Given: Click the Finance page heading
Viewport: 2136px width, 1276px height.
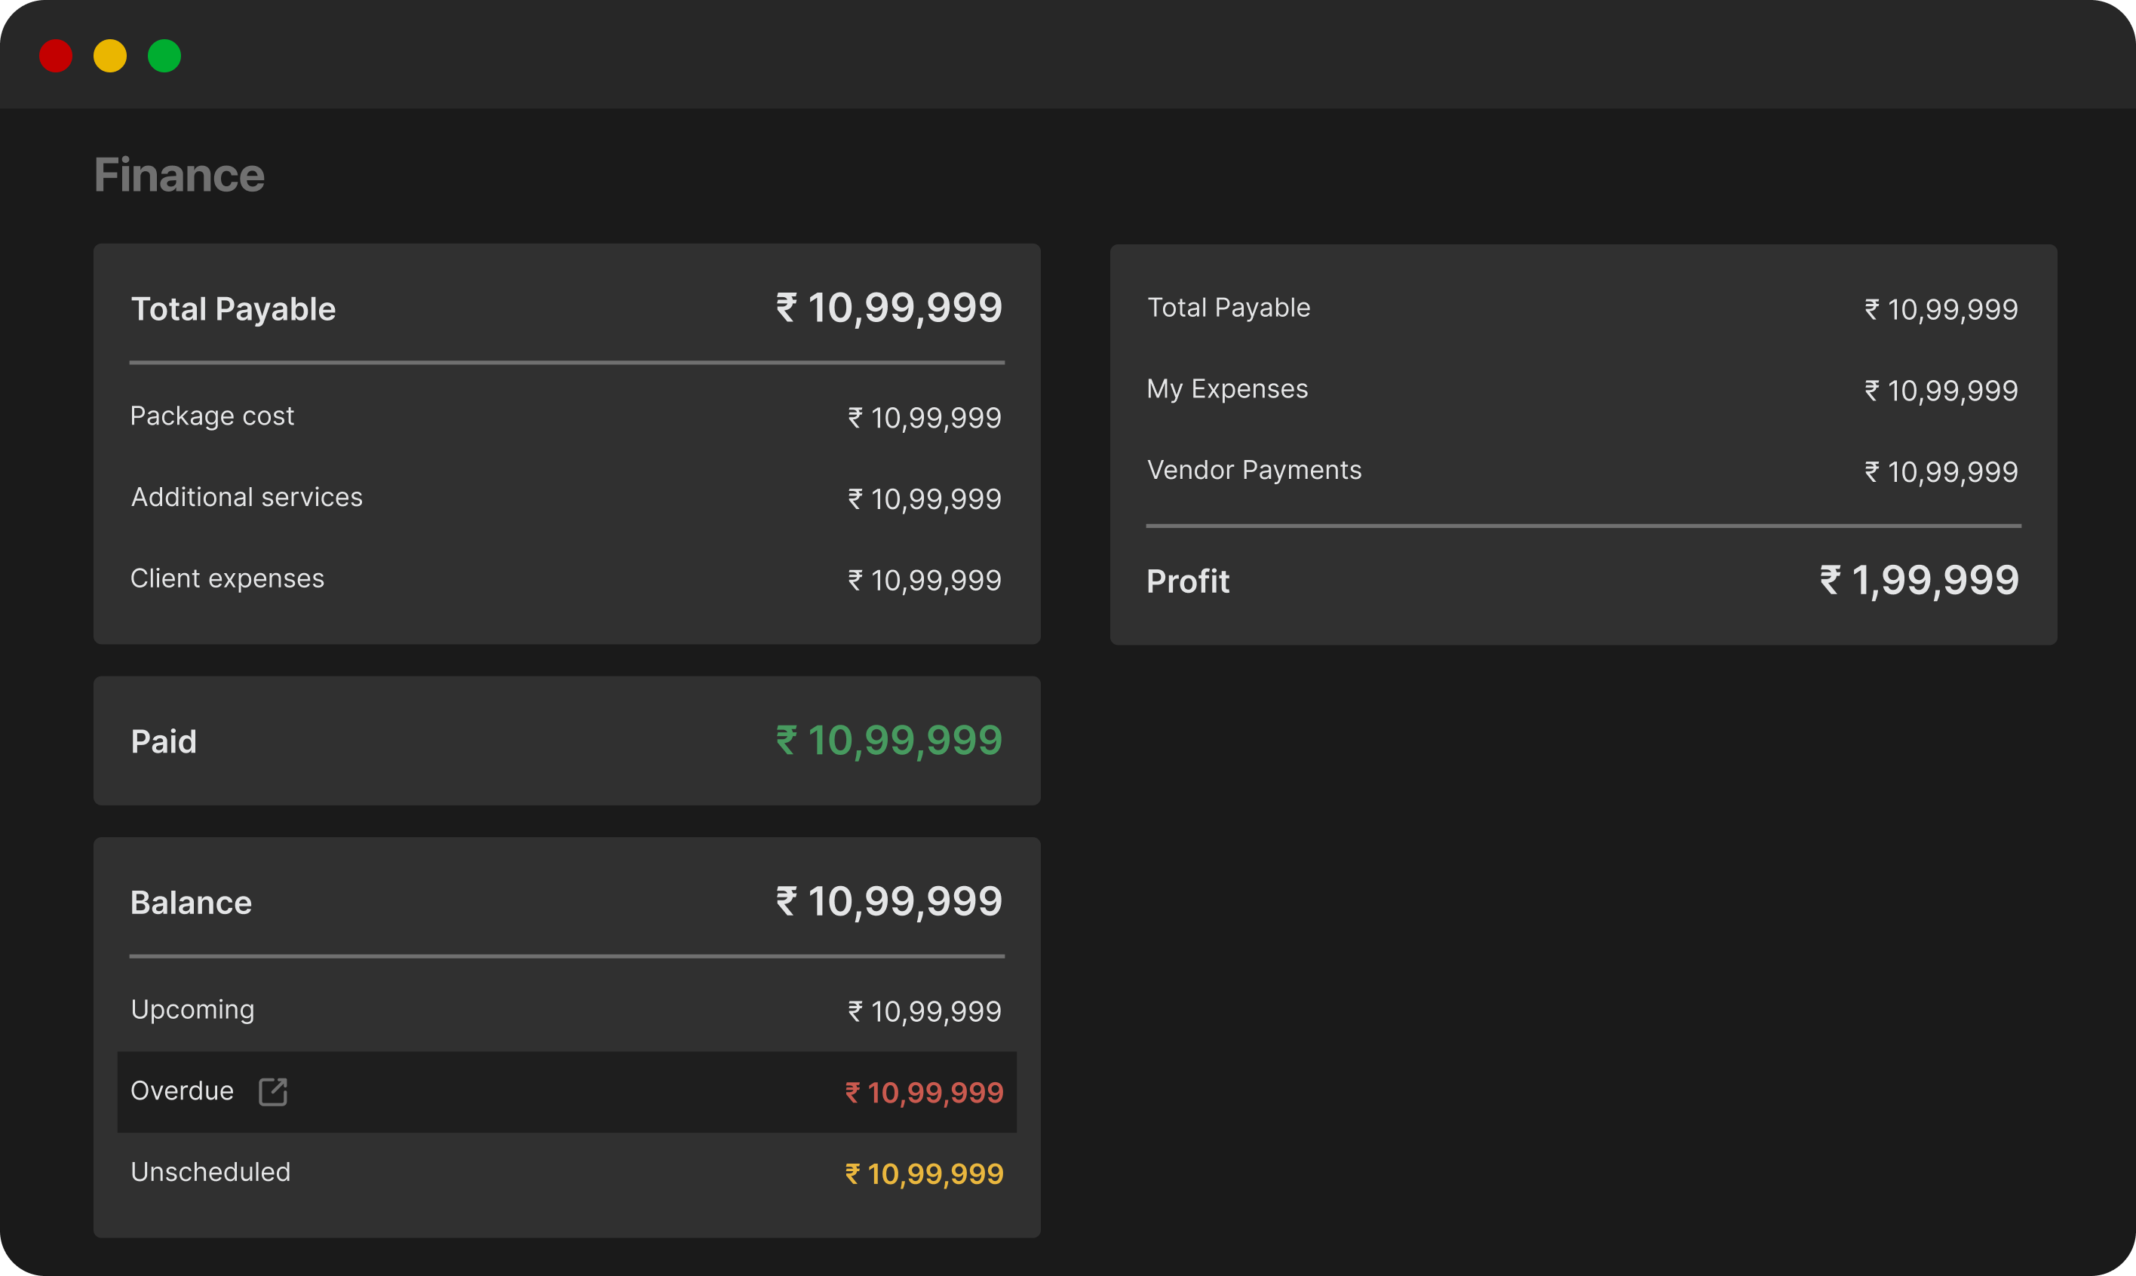Looking at the screenshot, I should coord(179,174).
